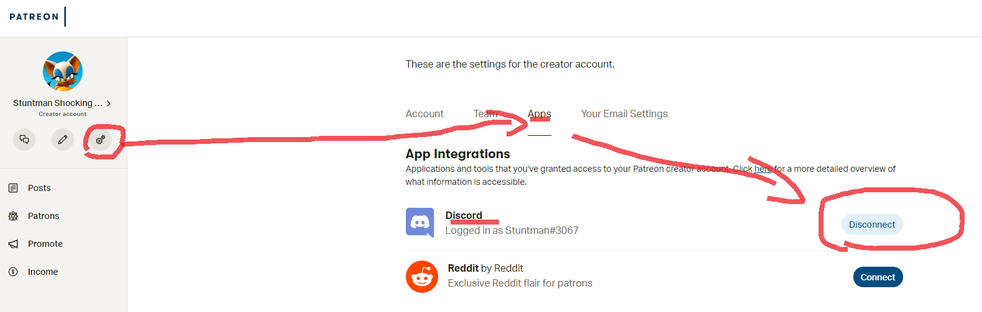Screen dimensions: 982x312
Task: Open the creator profile avatar
Action: [63, 71]
